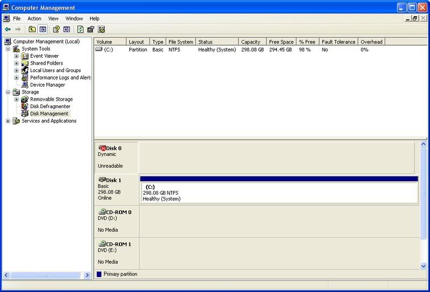The width and height of the screenshot is (430, 292).
Task: Click the Healthy (System) status cell
Action: click(217, 49)
